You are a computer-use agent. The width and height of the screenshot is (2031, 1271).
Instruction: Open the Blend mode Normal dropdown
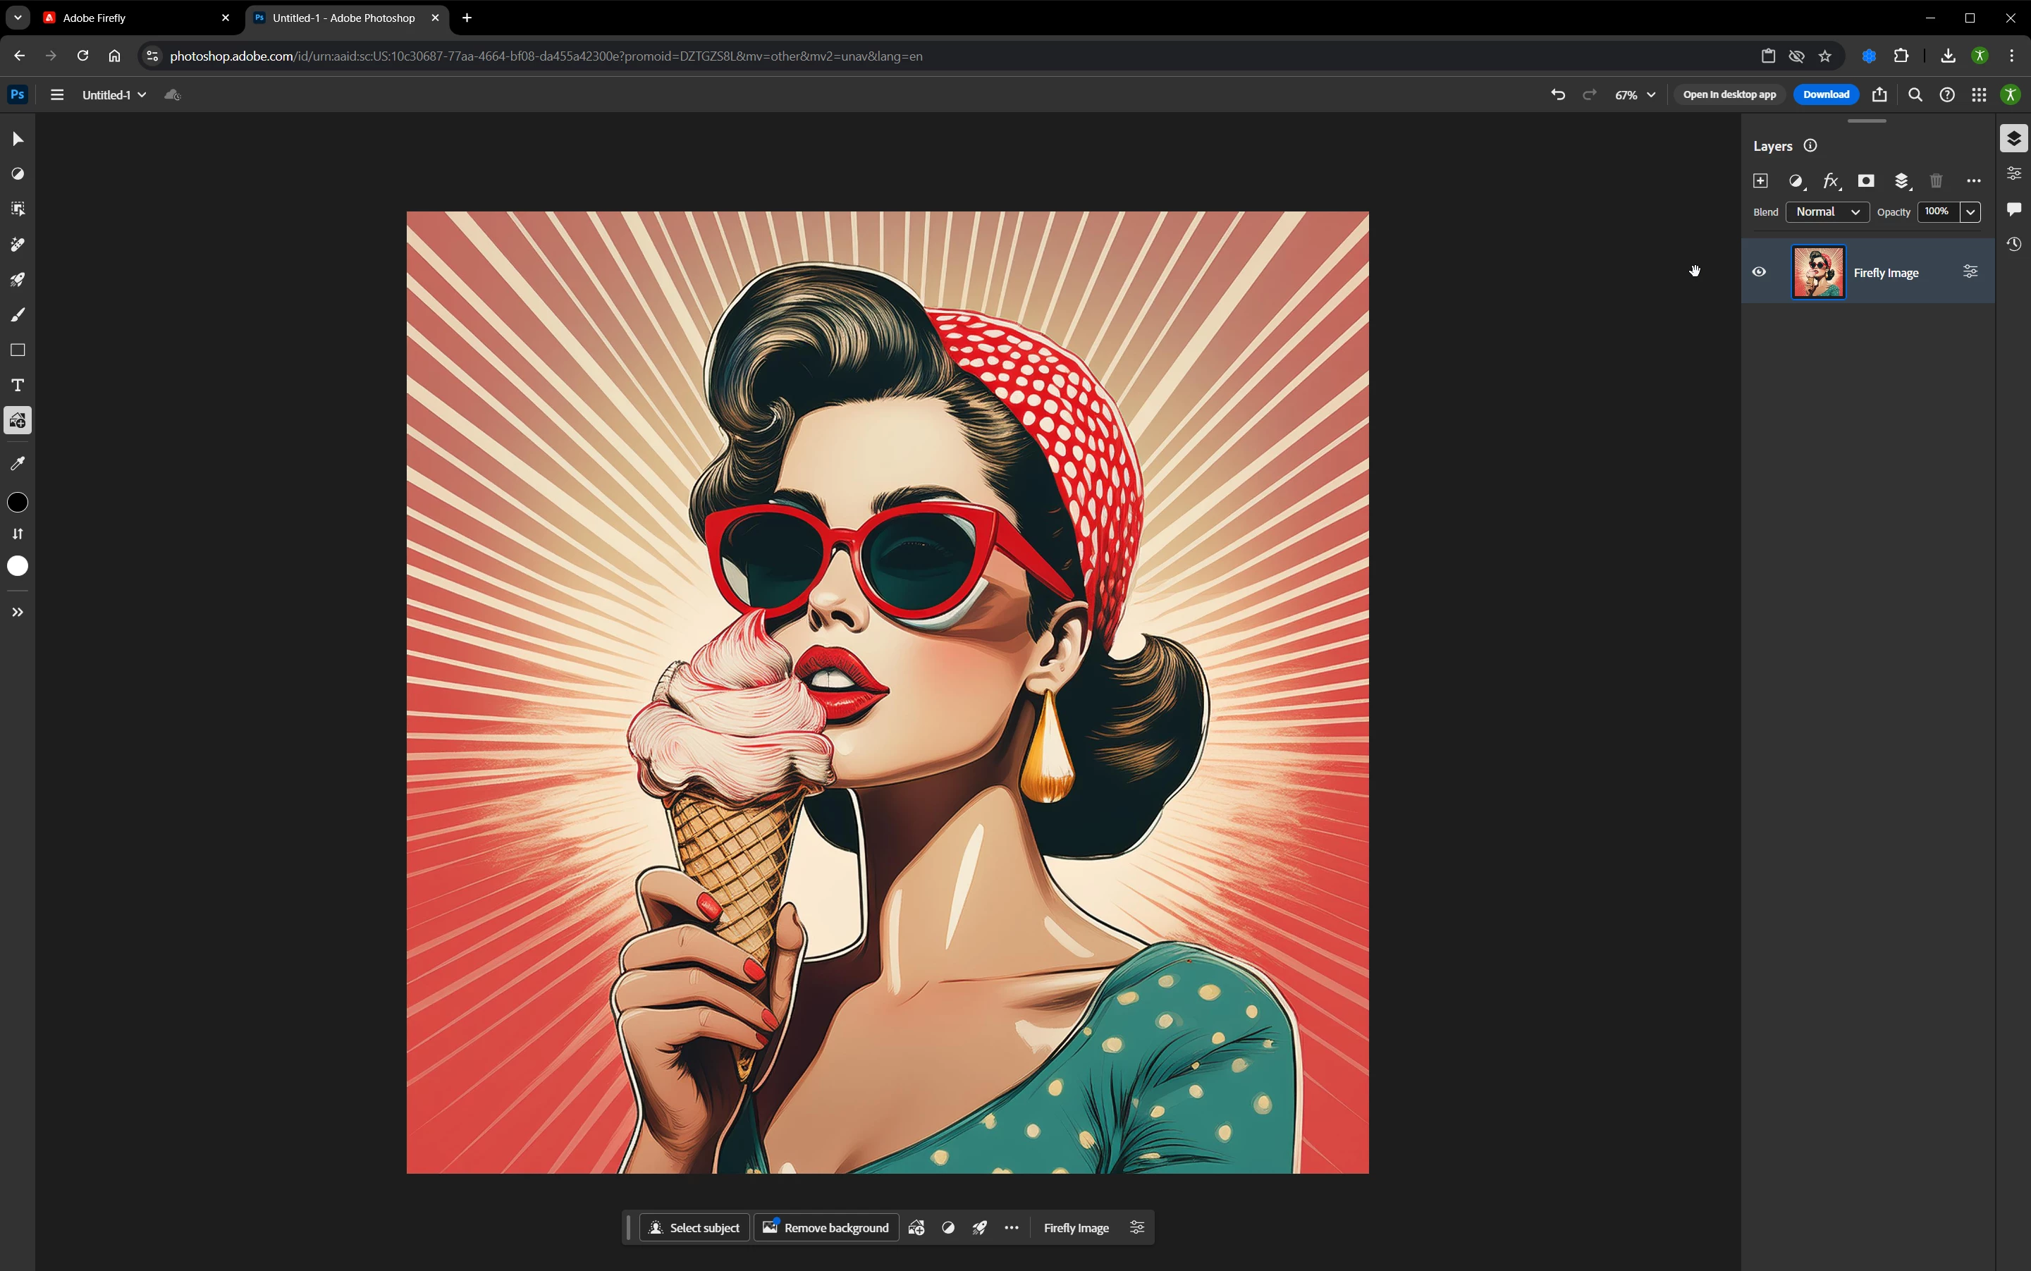pos(1827,211)
